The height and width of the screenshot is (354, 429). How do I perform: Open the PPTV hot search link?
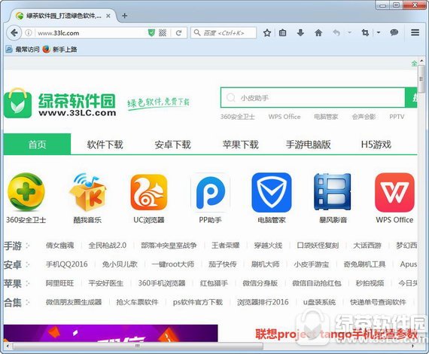tap(397, 117)
